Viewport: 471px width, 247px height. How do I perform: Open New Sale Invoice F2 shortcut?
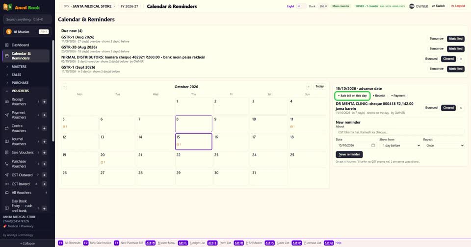point(97,243)
